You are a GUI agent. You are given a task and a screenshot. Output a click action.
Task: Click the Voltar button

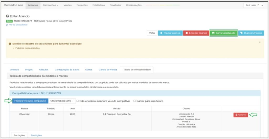(x=152, y=33)
